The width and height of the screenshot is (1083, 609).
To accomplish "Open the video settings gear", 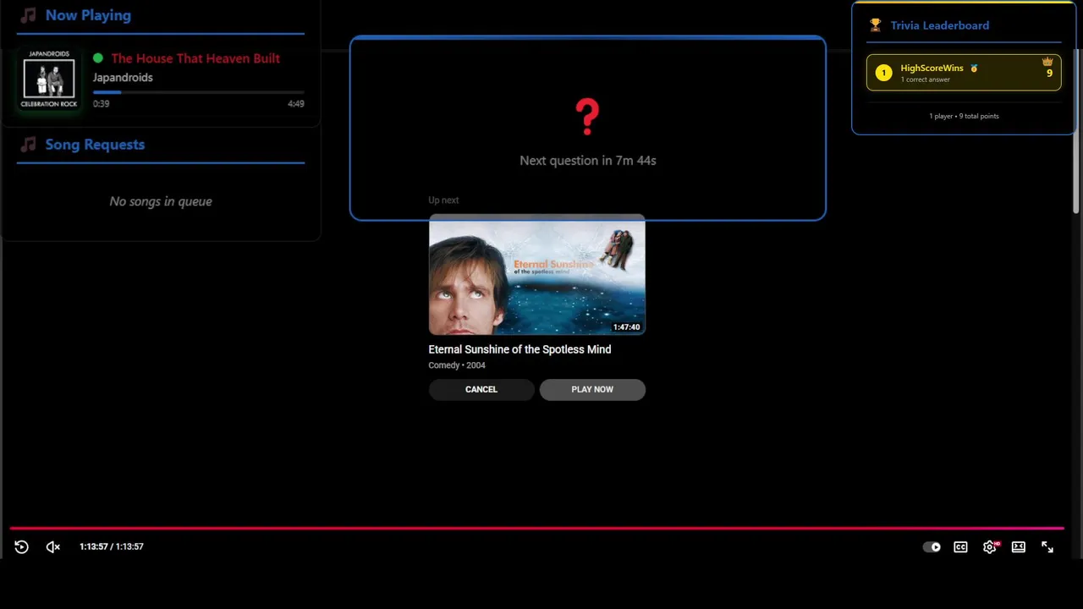I will tap(989, 547).
